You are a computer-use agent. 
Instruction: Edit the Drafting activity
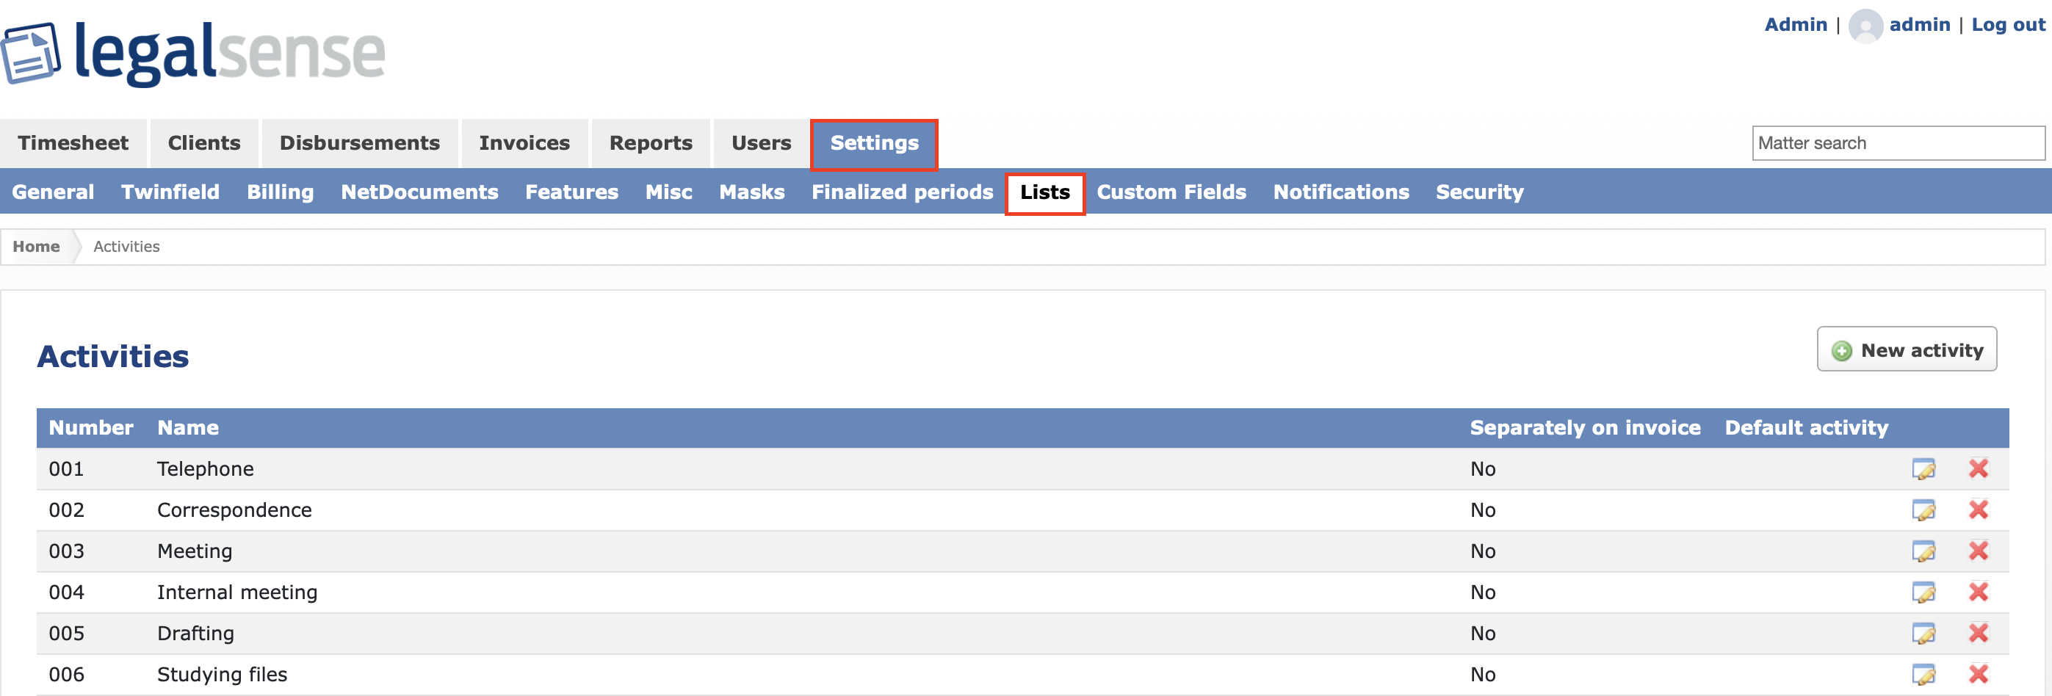1923,634
